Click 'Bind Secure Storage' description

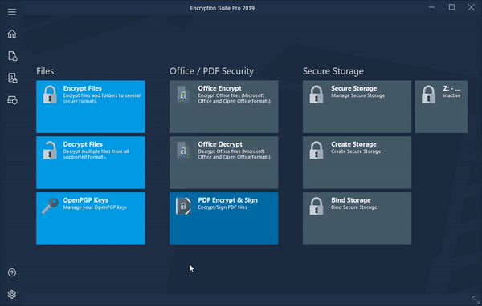coord(353,207)
